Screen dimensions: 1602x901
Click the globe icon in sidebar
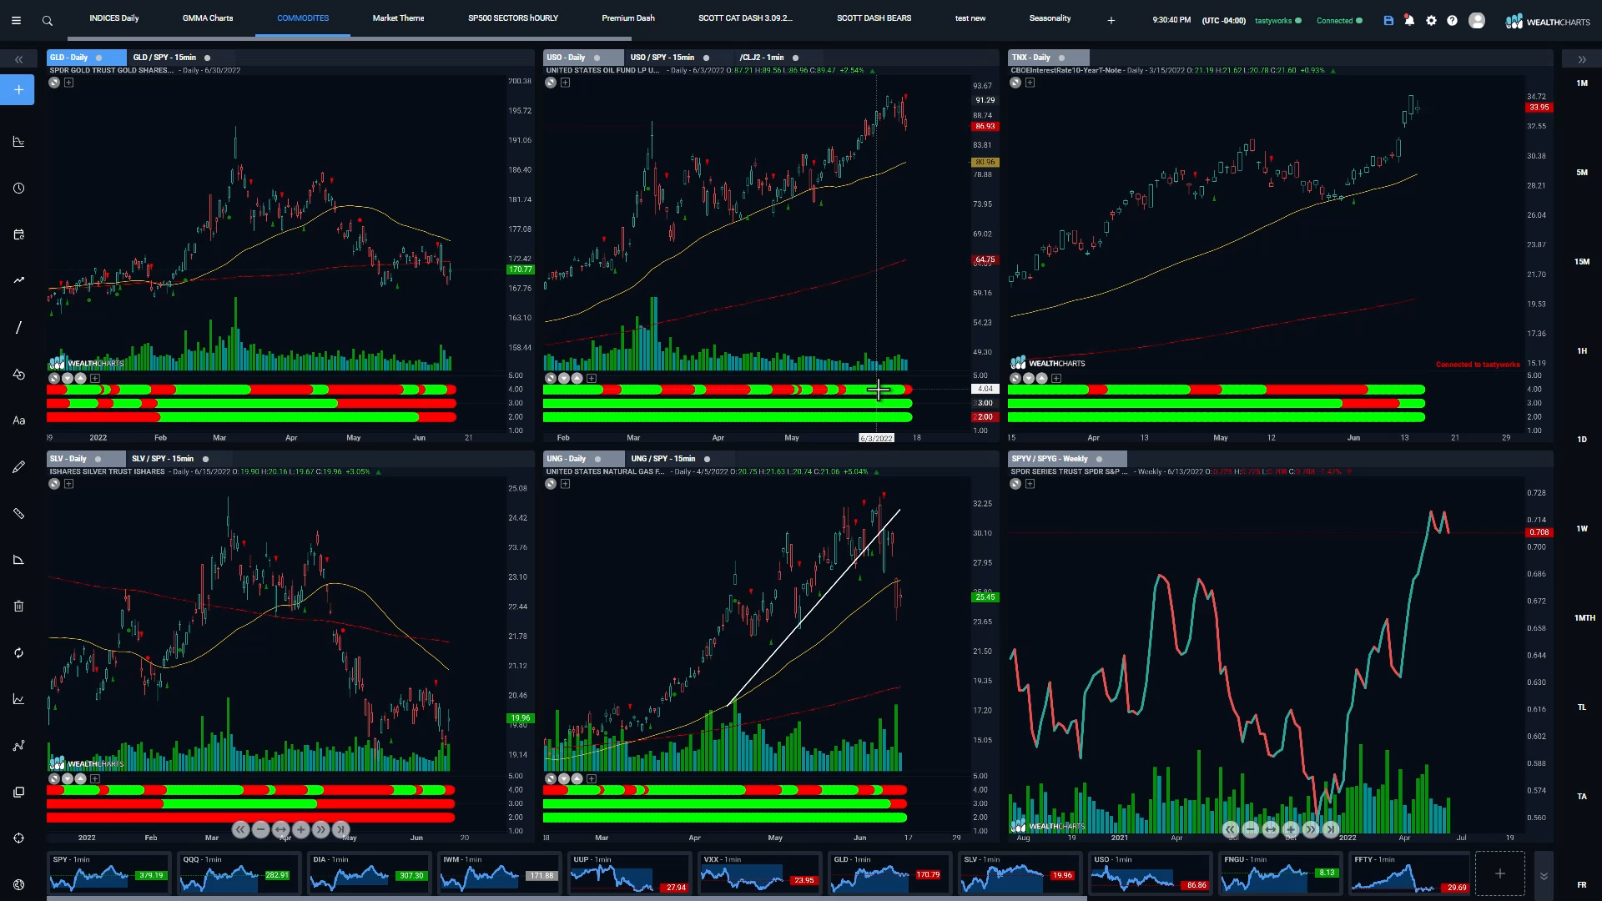(18, 884)
